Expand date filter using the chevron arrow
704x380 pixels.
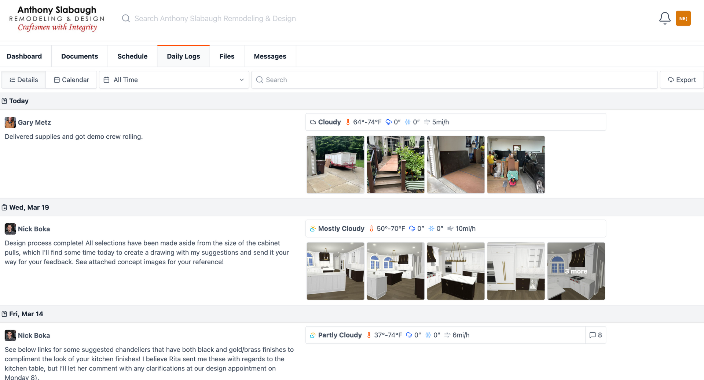[242, 80]
